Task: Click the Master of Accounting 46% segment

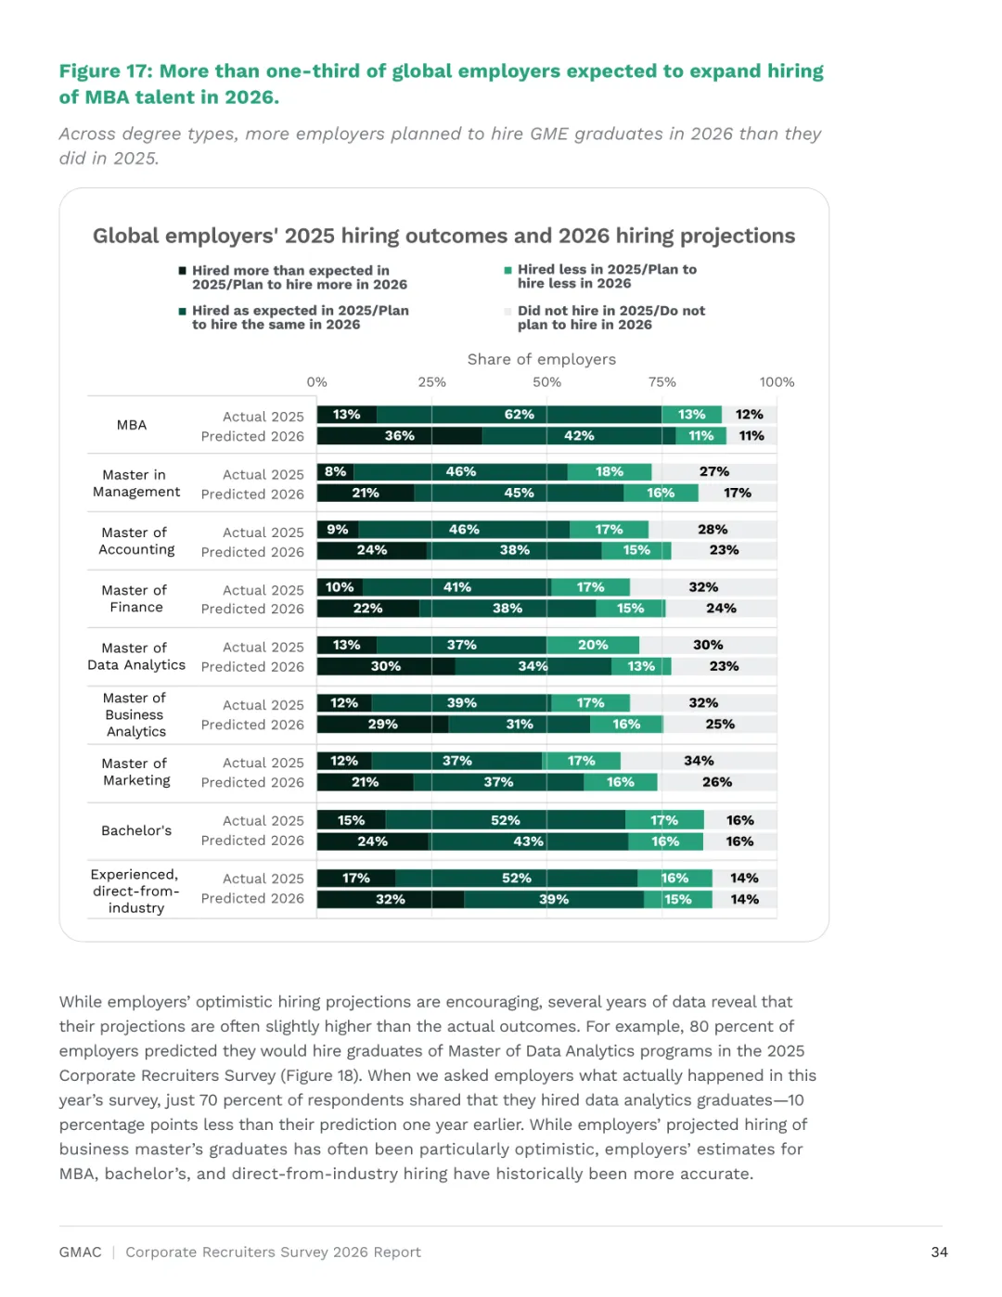Action: point(464,530)
